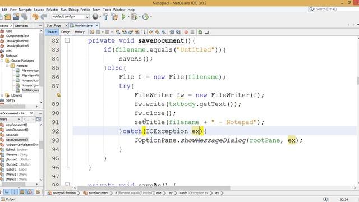The width and height of the screenshot is (359, 202).
Task: Toggle Highlight Search icon
Action: coord(137,33)
